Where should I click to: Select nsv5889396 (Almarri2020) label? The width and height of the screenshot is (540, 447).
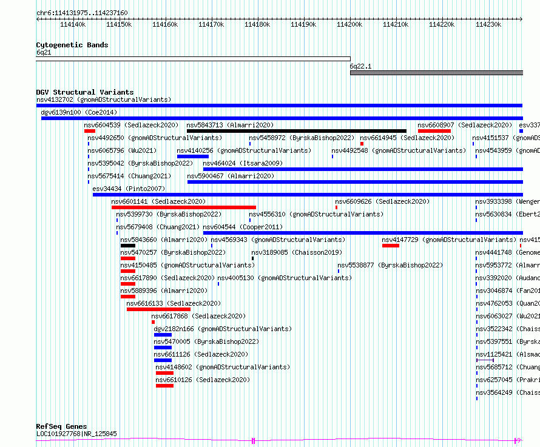164,291
